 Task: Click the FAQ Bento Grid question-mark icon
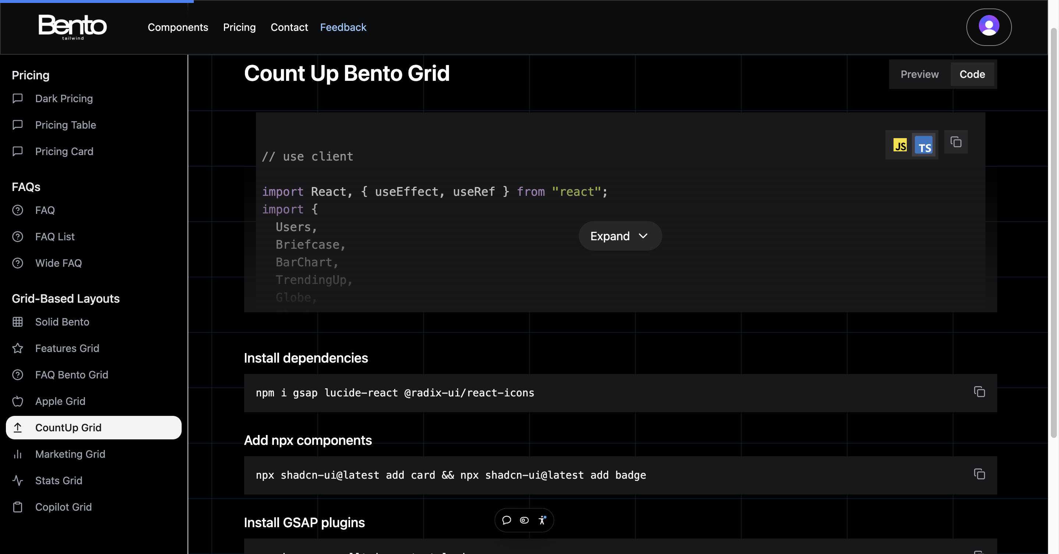(18, 374)
